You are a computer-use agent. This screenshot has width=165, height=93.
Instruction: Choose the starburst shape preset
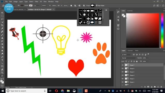tap(84, 15)
